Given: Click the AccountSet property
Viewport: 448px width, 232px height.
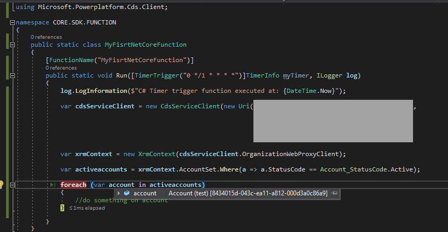Looking at the screenshot, I should 198,169.
